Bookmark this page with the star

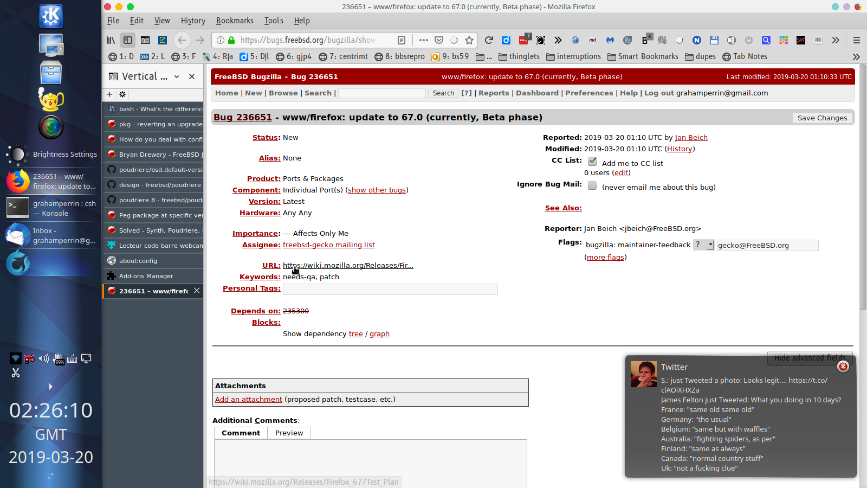(x=469, y=40)
